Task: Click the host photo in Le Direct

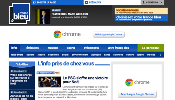Action: [x=43, y=16]
